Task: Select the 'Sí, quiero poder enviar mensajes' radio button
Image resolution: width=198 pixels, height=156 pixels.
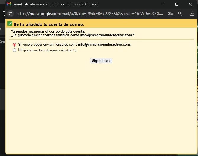Action: [x=14, y=45]
